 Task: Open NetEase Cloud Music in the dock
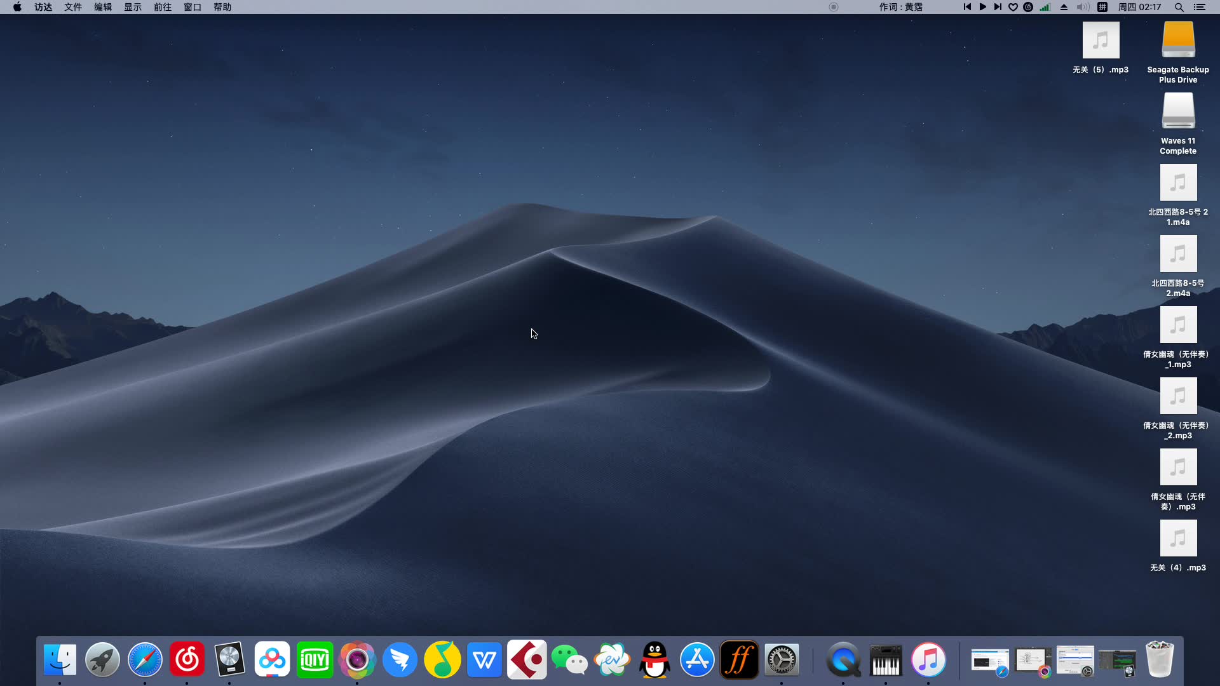[x=187, y=660]
